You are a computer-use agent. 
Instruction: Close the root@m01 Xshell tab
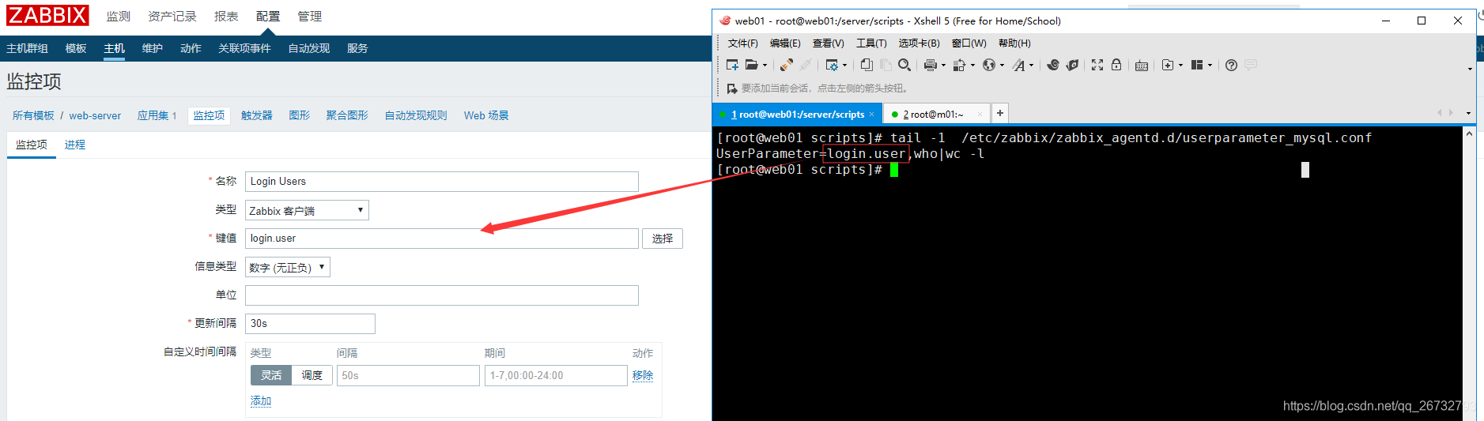pos(980,115)
